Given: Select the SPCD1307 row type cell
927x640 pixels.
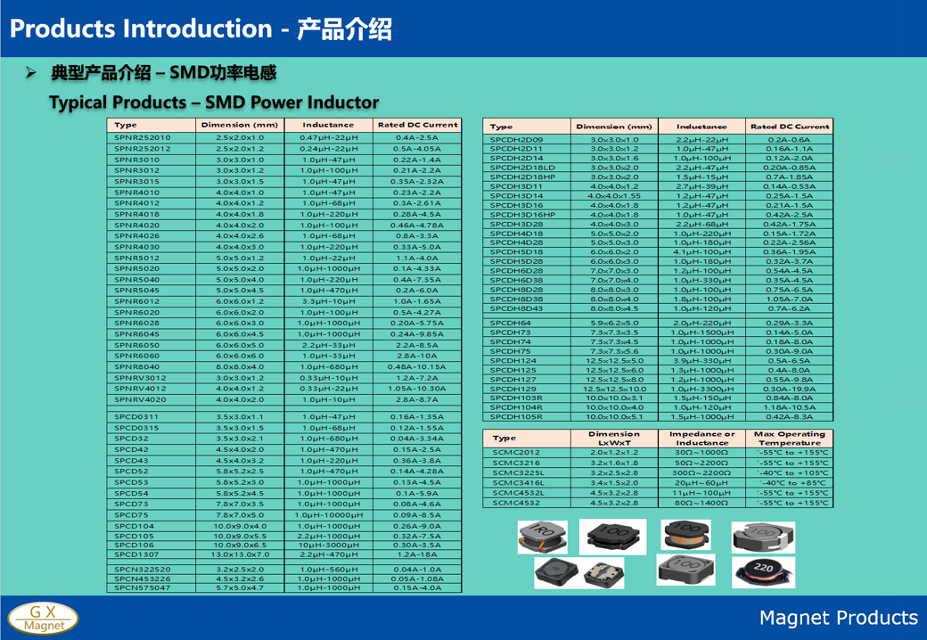Looking at the screenshot, I should [x=137, y=554].
